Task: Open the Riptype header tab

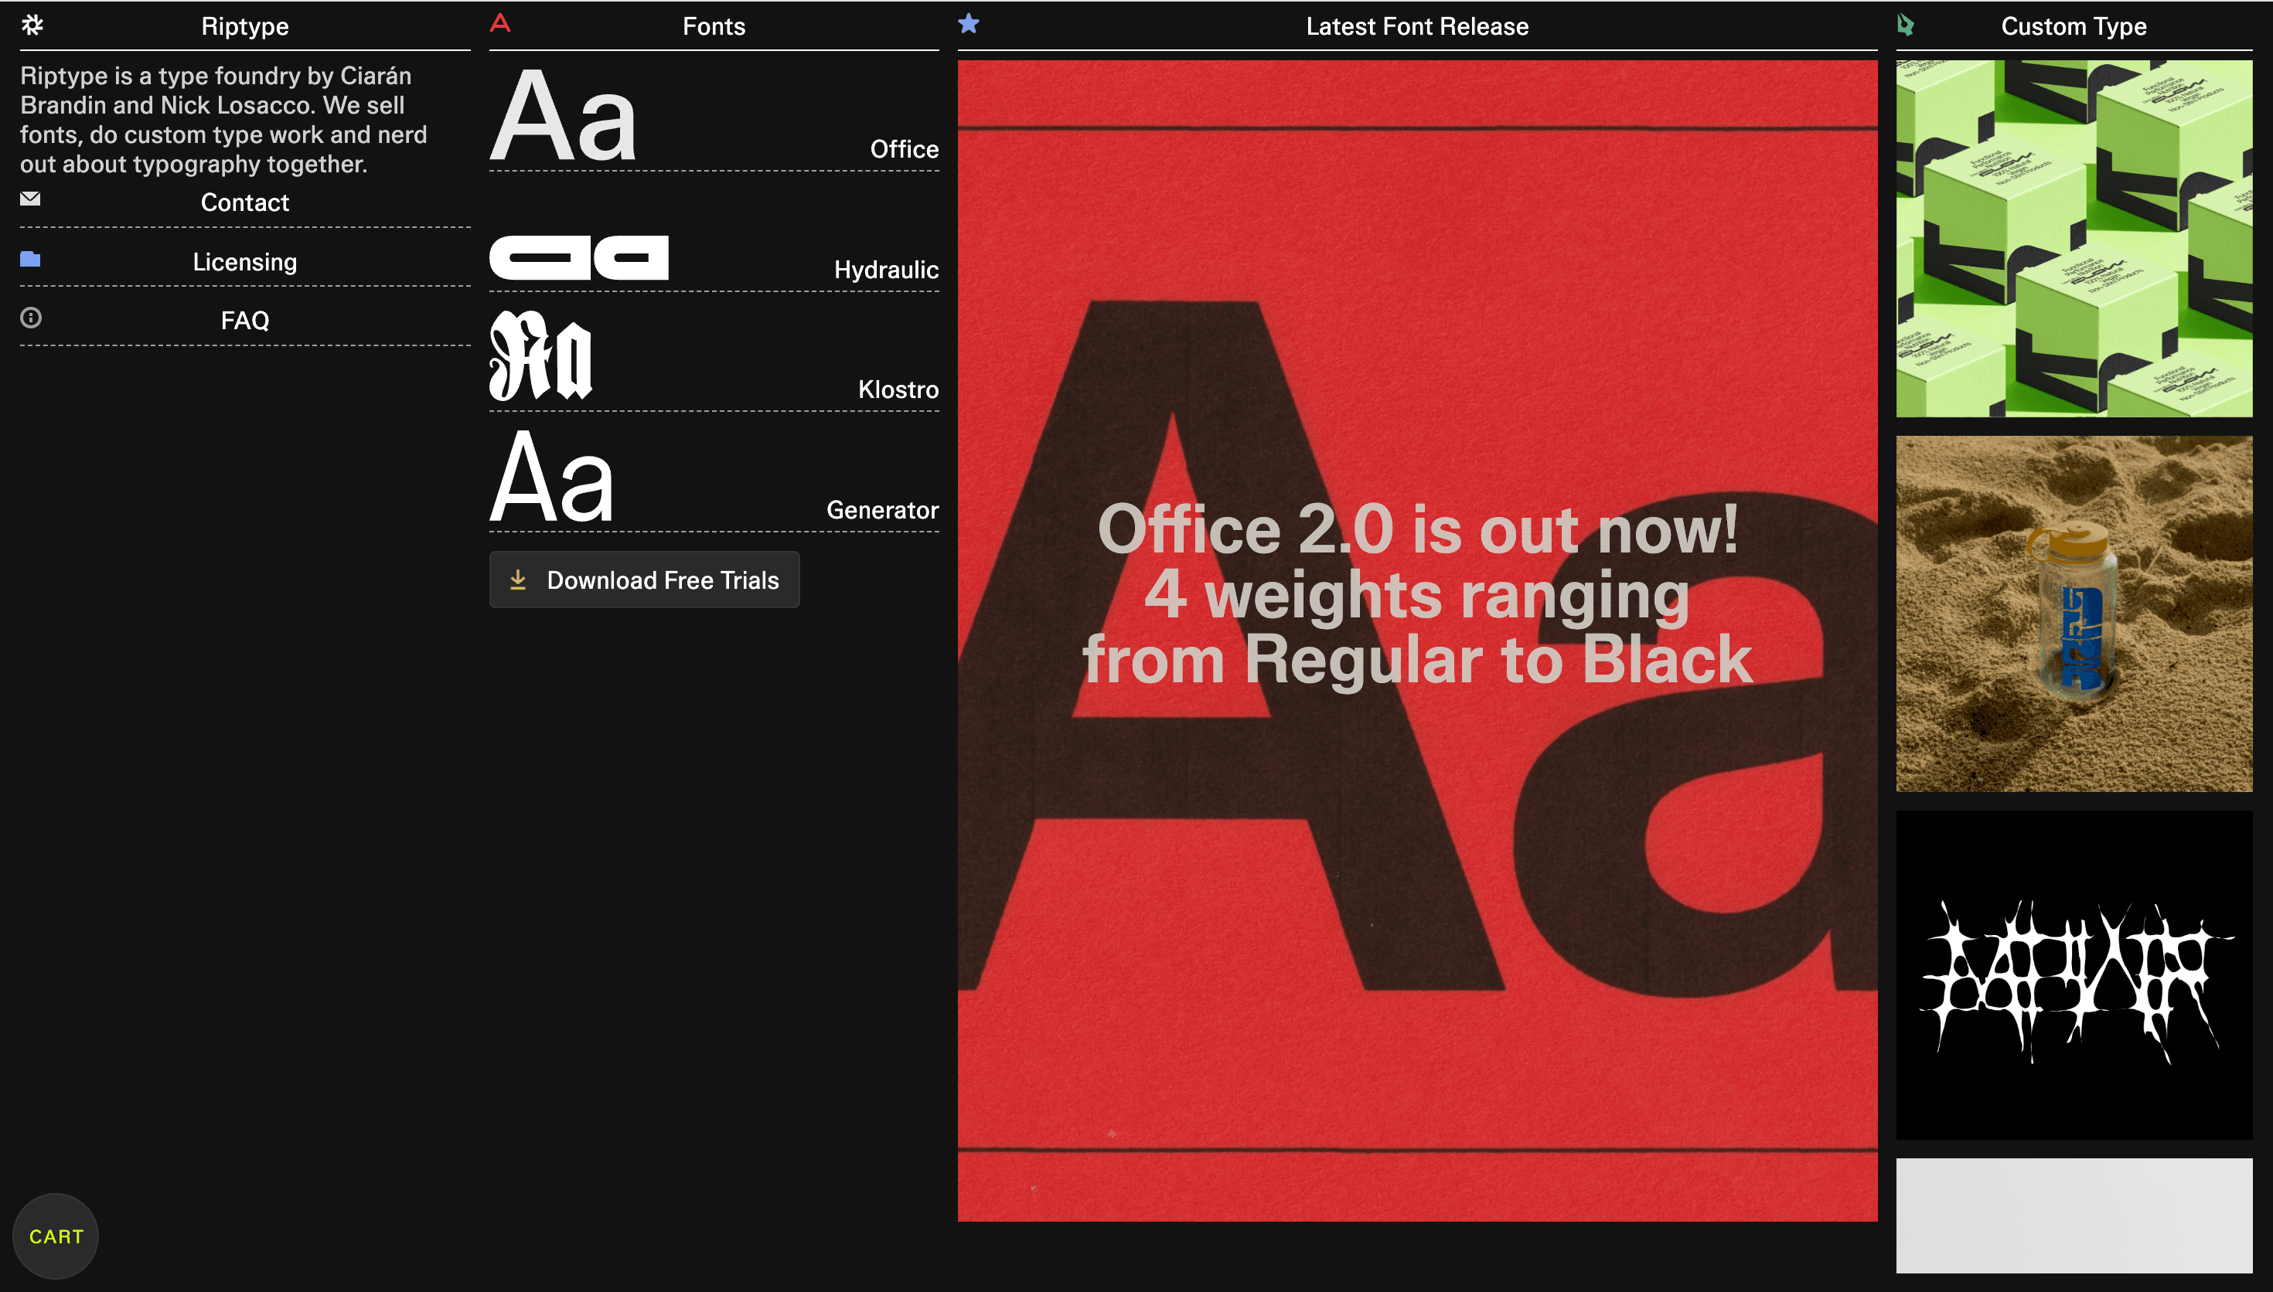Action: 245,26
